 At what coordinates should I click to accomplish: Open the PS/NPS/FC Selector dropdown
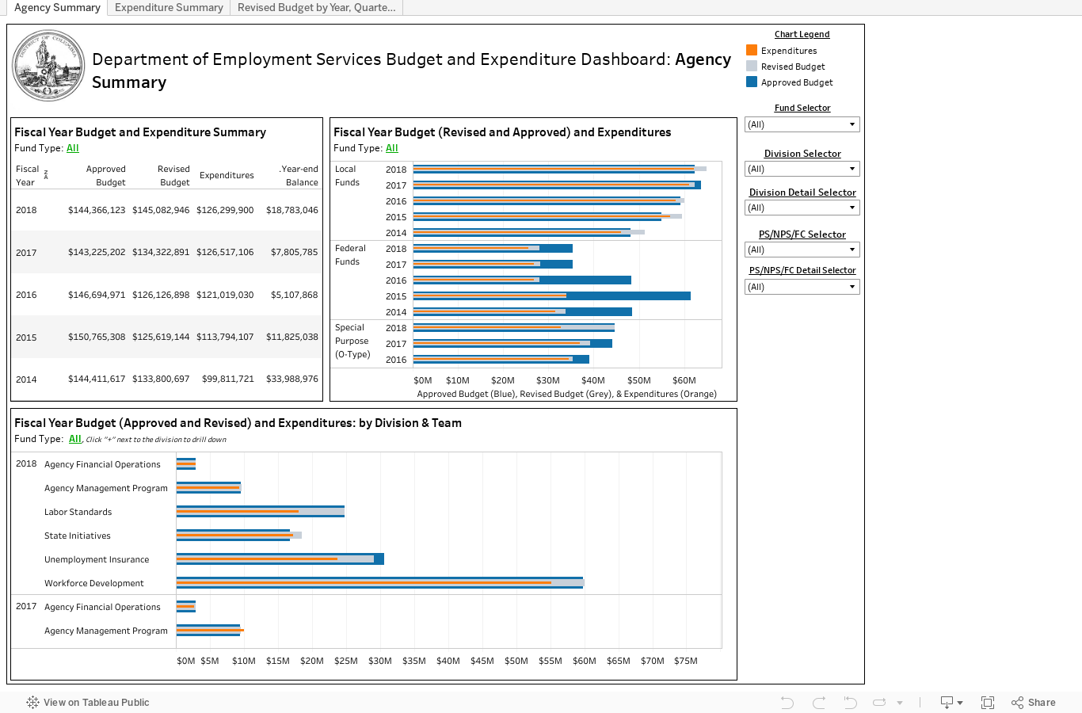pos(802,250)
